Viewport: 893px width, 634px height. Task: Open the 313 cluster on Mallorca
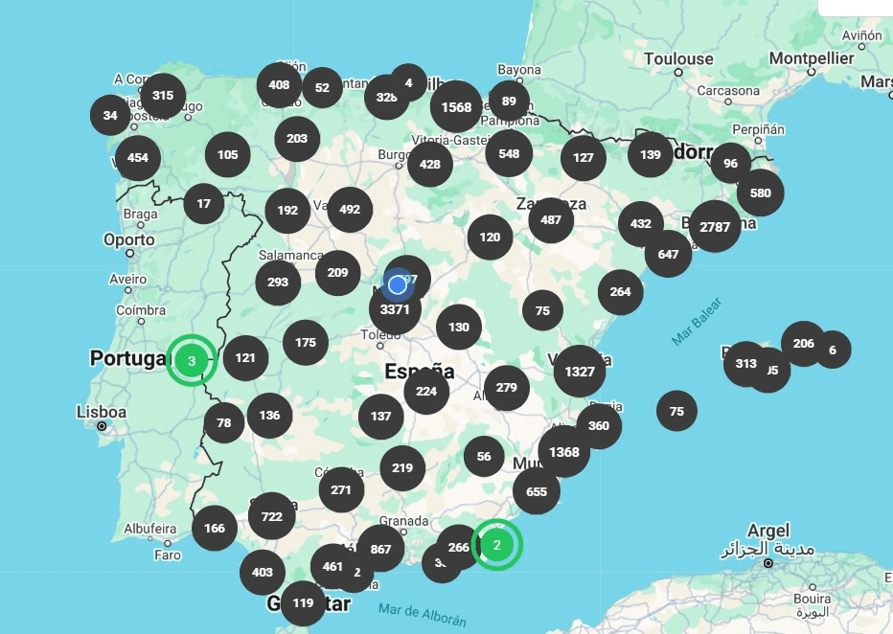(746, 364)
